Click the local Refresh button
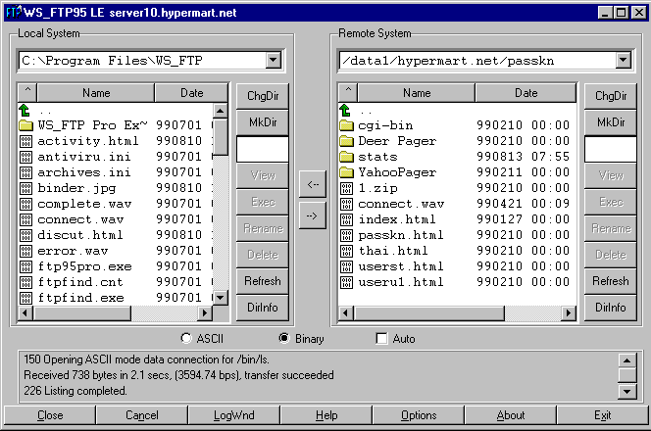The height and width of the screenshot is (431, 651). 263,281
